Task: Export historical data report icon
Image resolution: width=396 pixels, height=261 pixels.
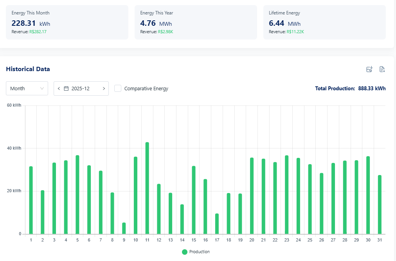Action: 382,69
